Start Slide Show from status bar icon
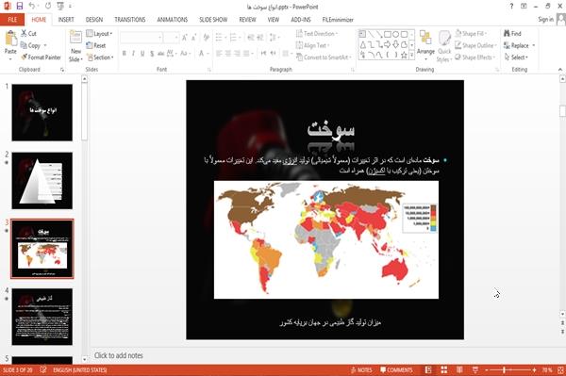This screenshot has width=566, height=376. coord(475,369)
